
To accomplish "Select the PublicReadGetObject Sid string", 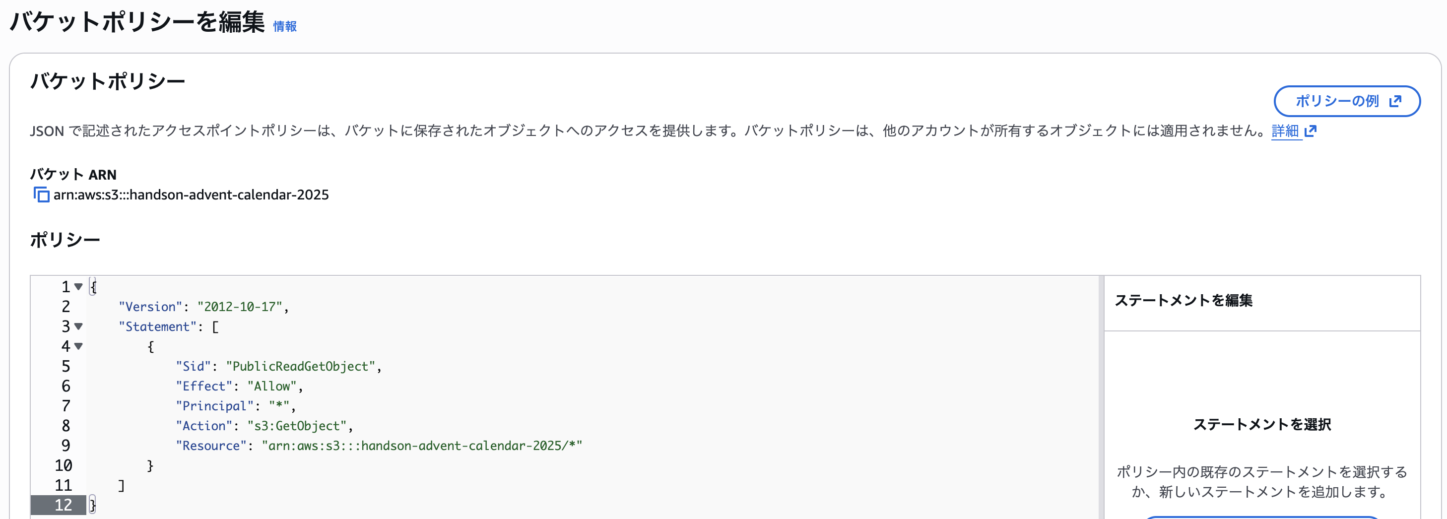I will click(x=301, y=366).
